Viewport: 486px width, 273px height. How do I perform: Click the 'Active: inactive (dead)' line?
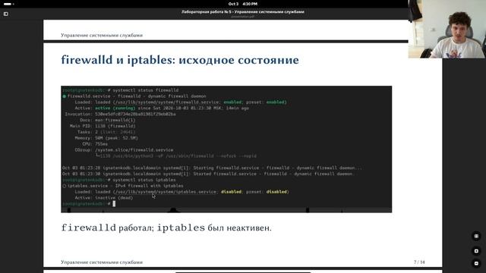[104, 198]
